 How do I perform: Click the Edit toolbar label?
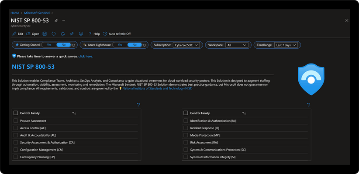(x=21, y=34)
